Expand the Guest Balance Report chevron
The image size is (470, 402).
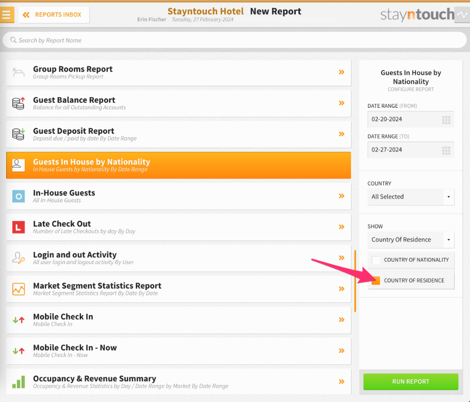click(342, 103)
